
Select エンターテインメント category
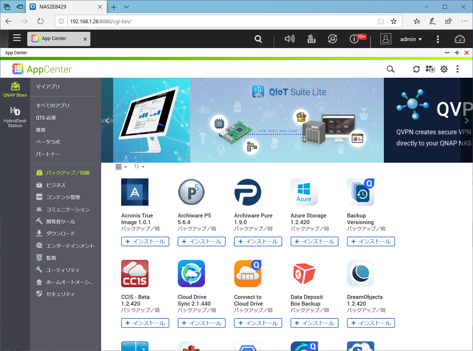[65, 246]
